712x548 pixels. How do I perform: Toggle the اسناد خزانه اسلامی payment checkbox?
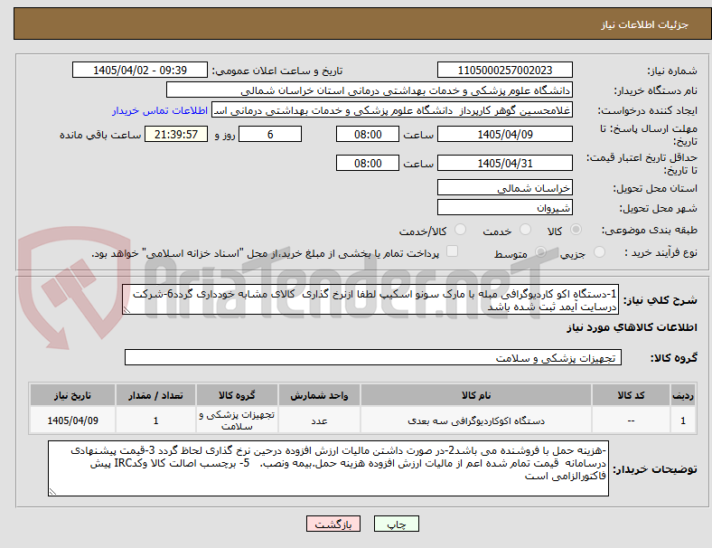click(453, 251)
